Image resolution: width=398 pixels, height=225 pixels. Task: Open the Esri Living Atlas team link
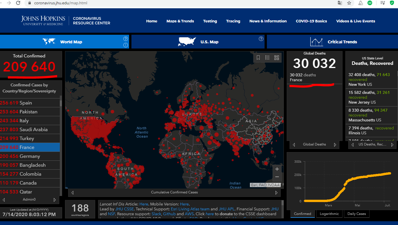(x=190, y=209)
